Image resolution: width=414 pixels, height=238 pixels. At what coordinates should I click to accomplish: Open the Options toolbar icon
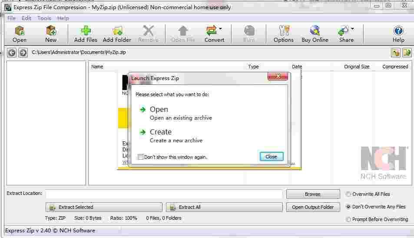[x=284, y=31]
